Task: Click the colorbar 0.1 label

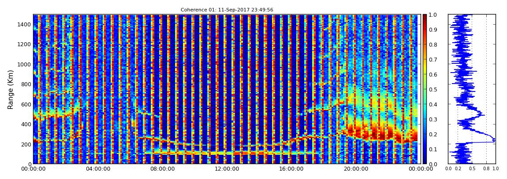Action: point(432,150)
